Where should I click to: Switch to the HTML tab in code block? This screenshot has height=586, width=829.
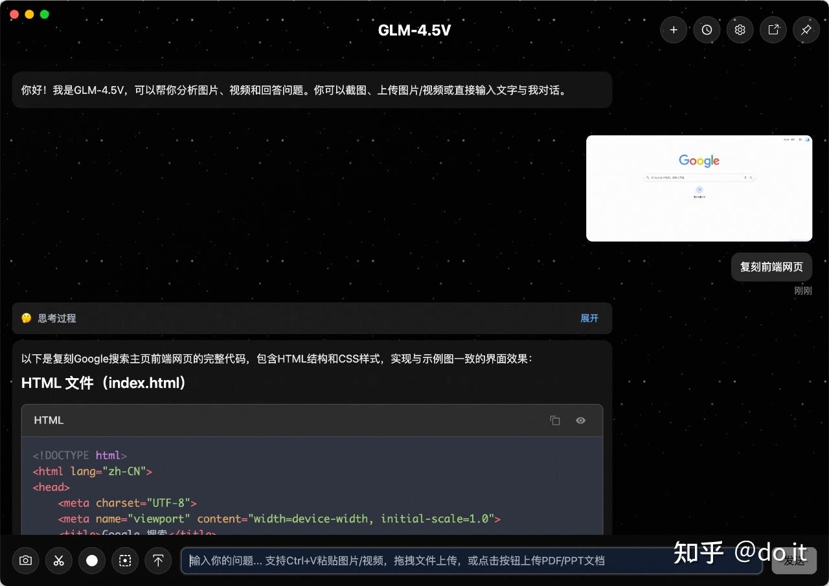tap(49, 420)
